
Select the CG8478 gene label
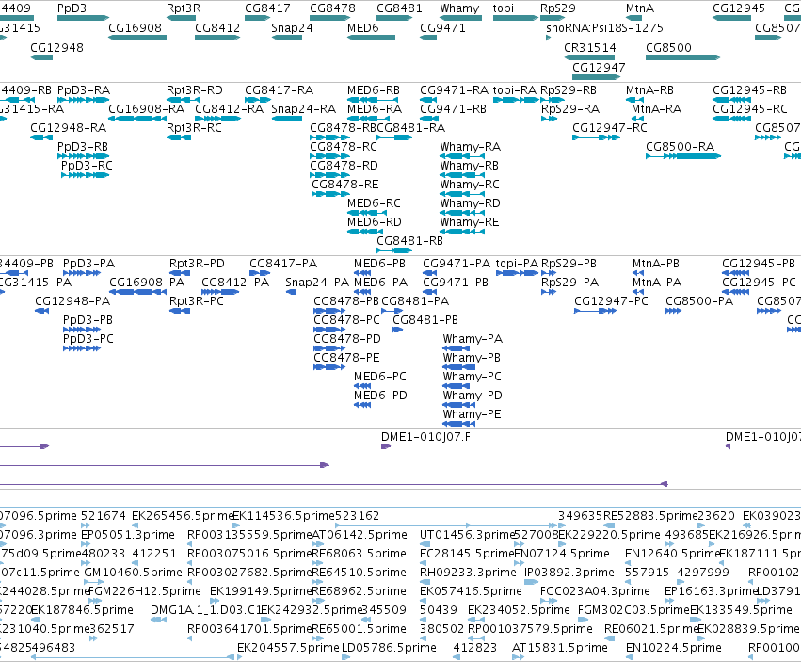(332, 8)
